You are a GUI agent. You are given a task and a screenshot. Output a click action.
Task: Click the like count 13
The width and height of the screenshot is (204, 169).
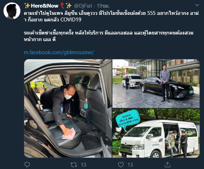[x=130, y=165]
